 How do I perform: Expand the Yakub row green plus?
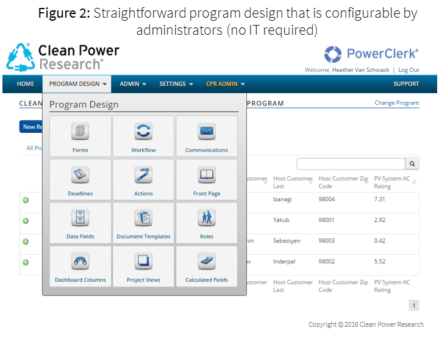[x=26, y=221]
